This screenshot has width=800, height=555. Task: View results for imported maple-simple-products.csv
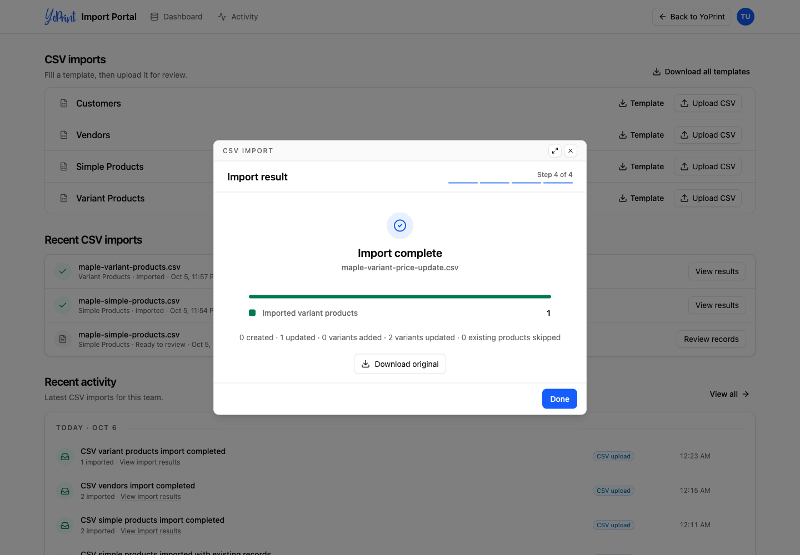point(717,305)
